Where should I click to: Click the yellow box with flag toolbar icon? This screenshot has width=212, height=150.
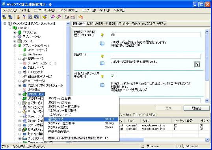[45, 17]
